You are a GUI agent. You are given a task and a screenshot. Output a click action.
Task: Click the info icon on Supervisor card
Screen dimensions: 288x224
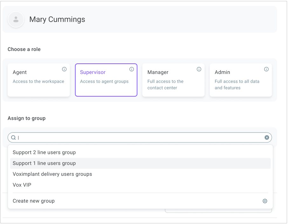point(132,69)
